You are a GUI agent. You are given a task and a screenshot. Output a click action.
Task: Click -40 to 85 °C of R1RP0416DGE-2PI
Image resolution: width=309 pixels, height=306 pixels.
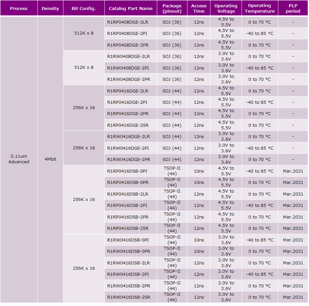260,102
